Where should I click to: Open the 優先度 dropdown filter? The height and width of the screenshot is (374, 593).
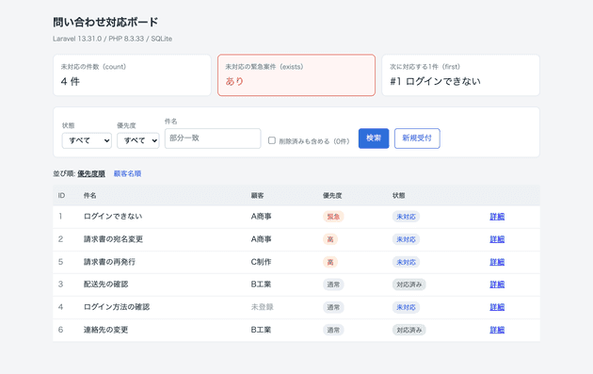pos(138,140)
